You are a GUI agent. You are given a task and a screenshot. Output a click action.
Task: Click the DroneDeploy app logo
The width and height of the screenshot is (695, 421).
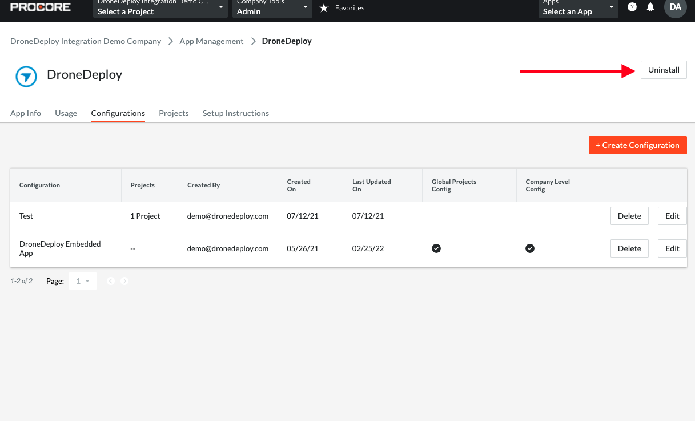coord(25,77)
